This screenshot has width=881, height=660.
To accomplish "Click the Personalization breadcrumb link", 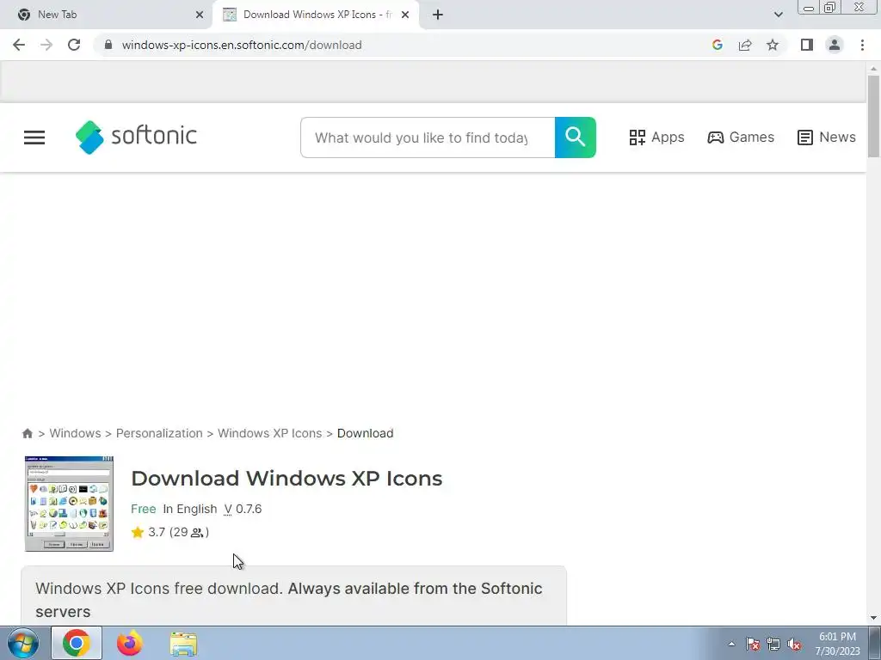I will tap(159, 433).
